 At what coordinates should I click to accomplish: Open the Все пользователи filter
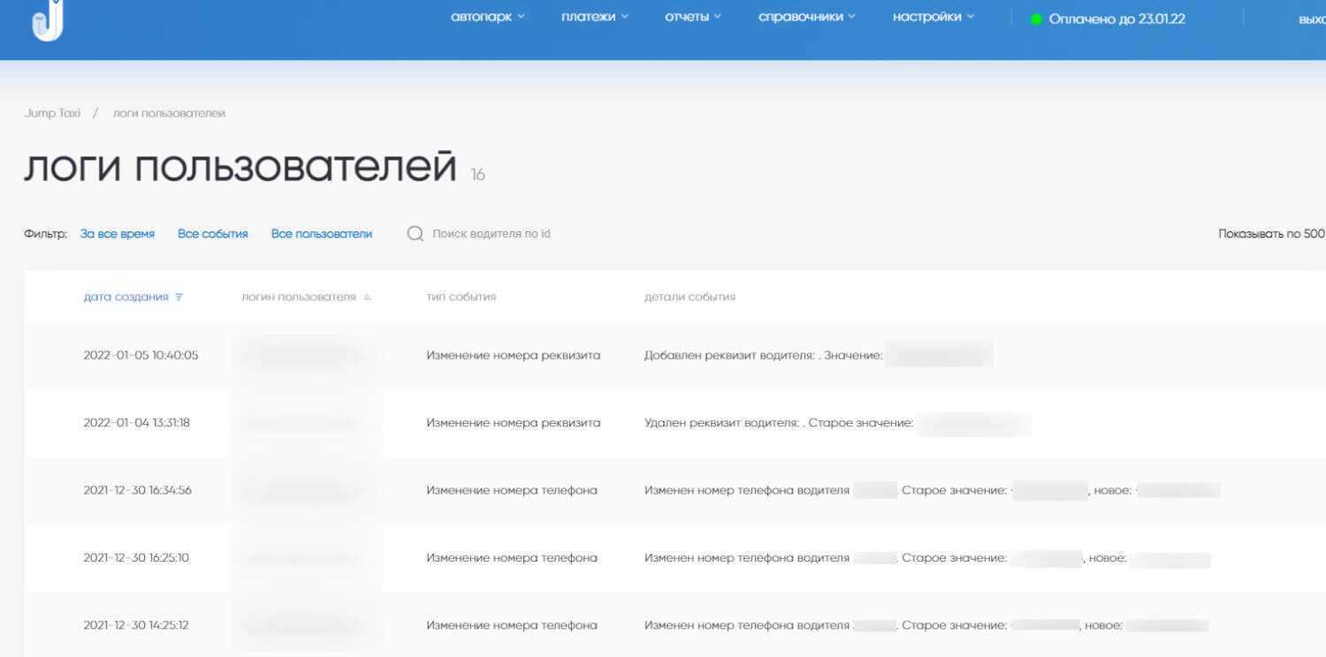(x=322, y=234)
